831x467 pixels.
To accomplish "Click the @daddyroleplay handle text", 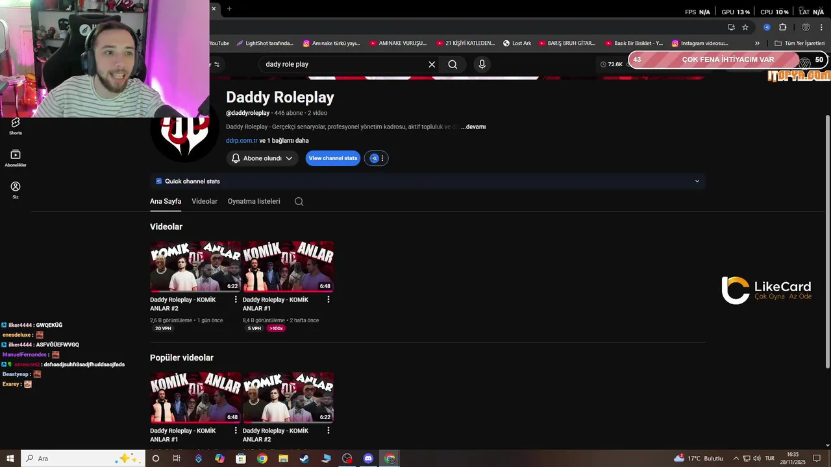I will pos(248,113).
